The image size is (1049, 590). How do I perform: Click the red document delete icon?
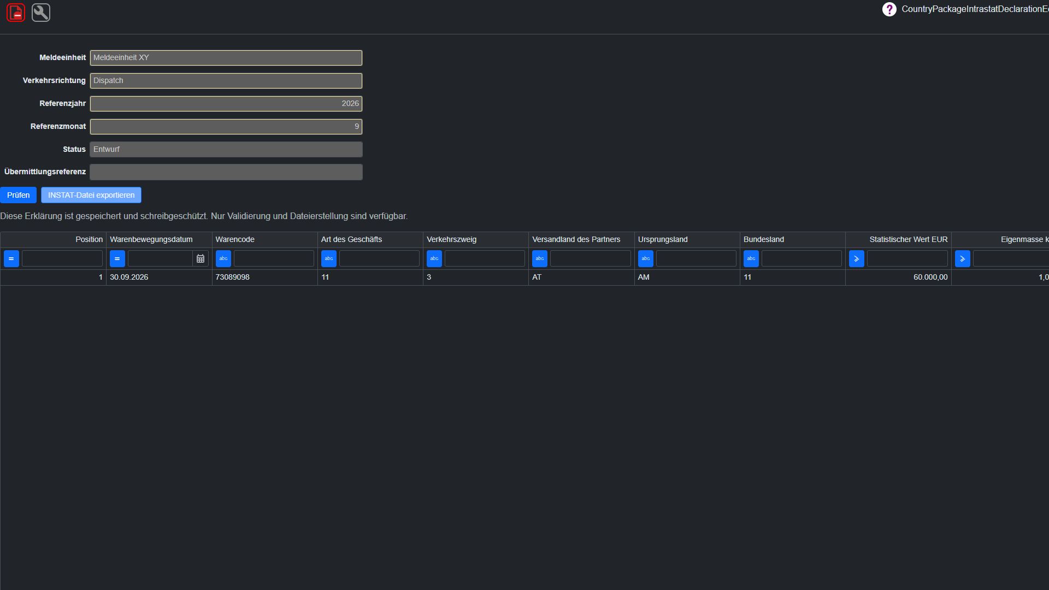click(x=16, y=13)
